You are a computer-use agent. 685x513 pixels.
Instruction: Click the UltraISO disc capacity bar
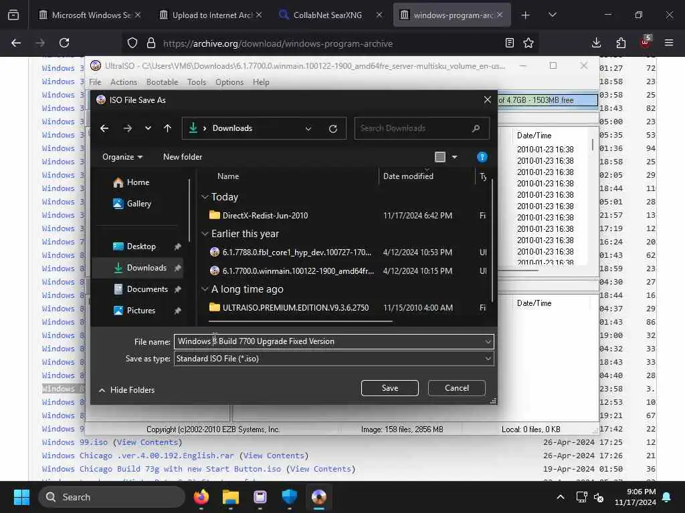point(547,100)
